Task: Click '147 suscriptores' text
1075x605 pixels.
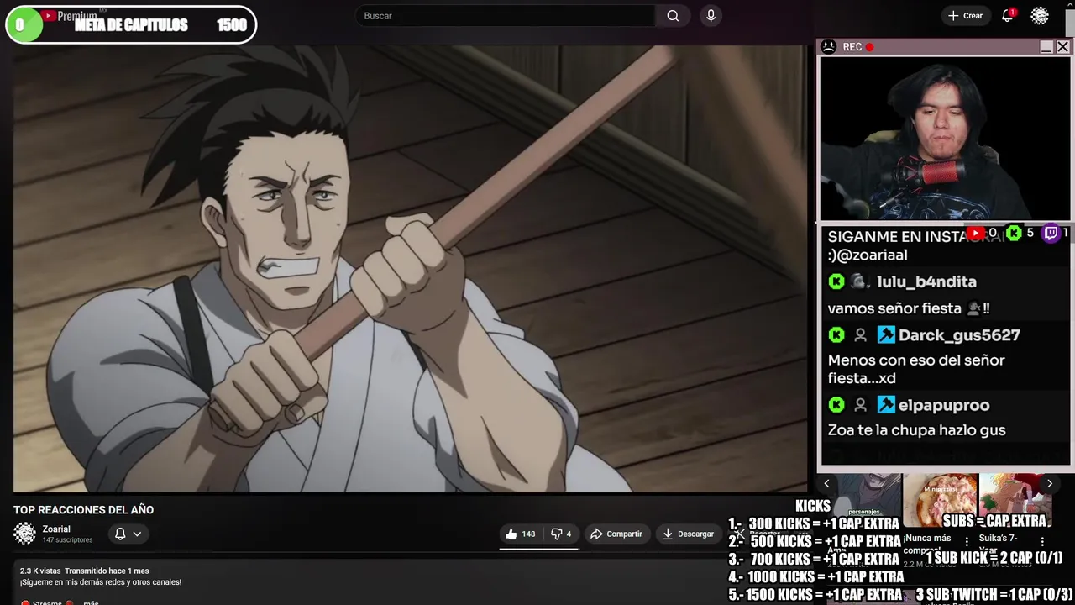Action: coord(67,540)
